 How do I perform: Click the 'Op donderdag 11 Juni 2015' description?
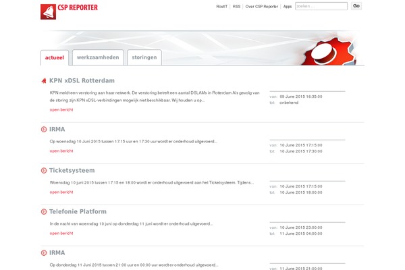(134, 265)
